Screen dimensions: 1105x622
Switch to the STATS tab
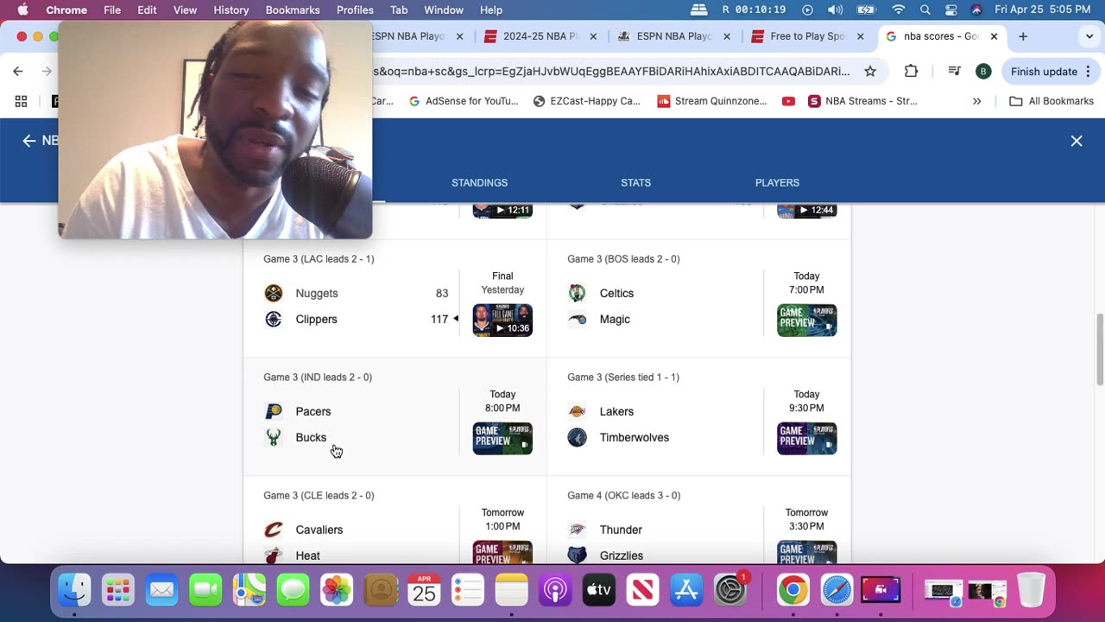pyautogui.click(x=635, y=182)
